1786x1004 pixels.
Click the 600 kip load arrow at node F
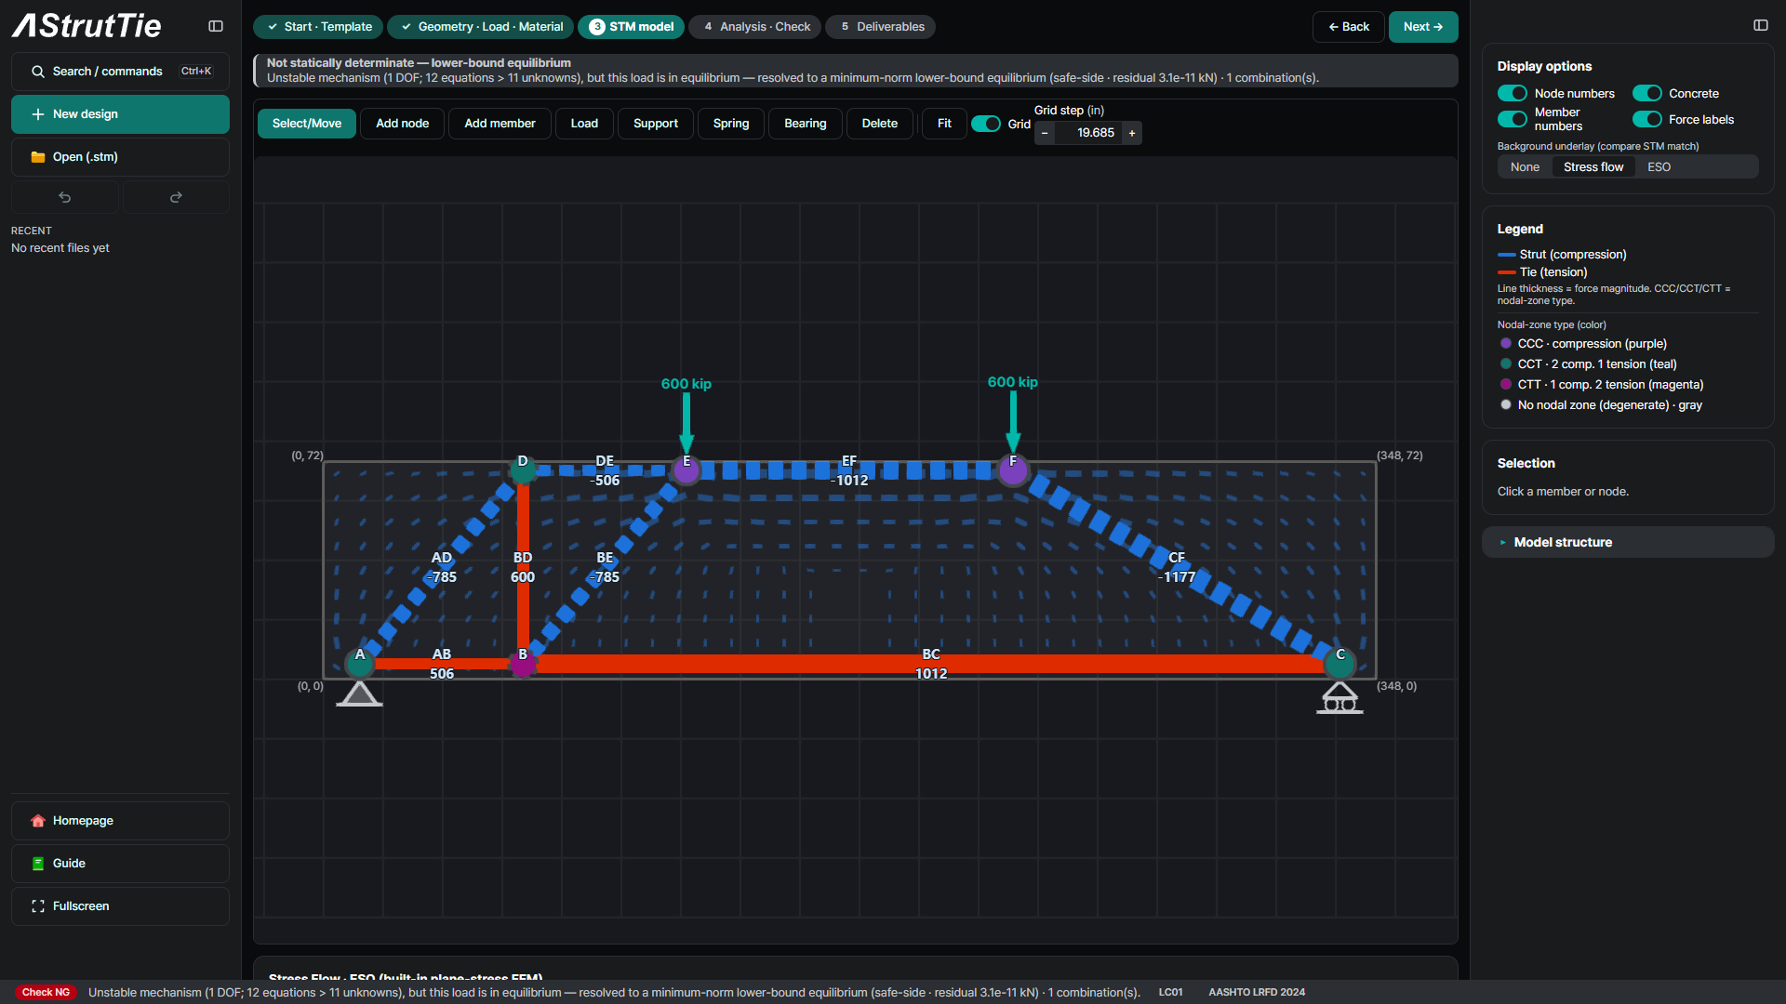click(x=1013, y=421)
